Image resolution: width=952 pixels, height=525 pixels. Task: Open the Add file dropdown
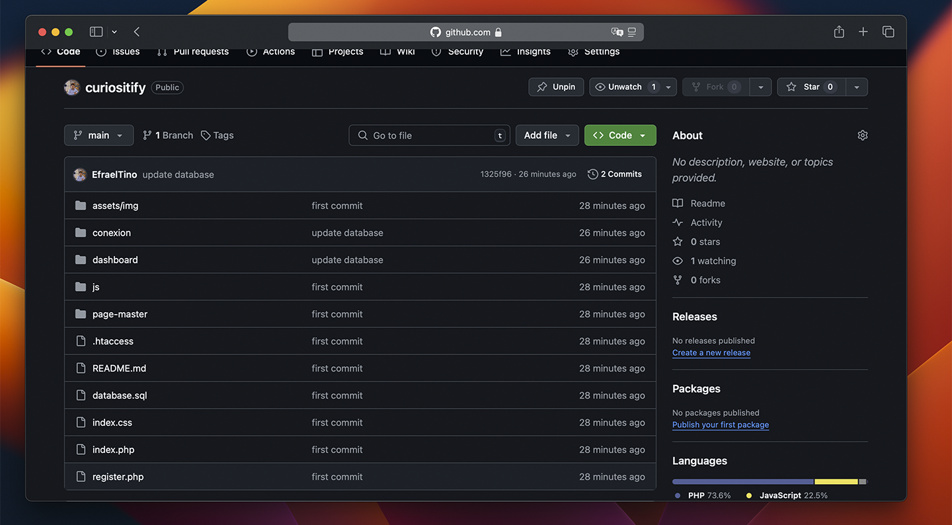point(547,135)
